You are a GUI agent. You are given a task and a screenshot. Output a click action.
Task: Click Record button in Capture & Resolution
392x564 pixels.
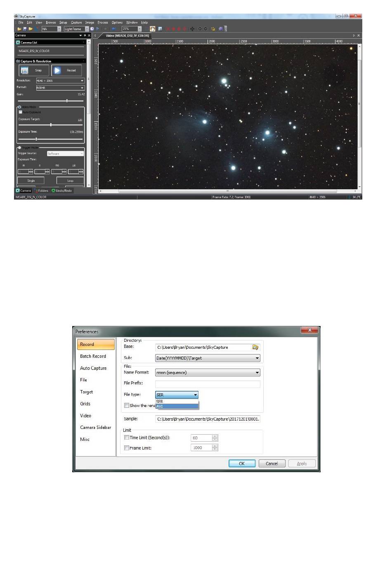point(66,71)
